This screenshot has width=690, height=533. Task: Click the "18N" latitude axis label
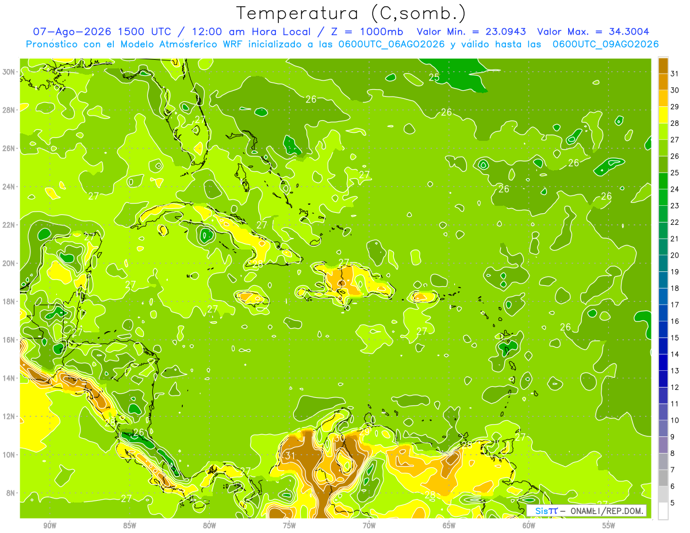pyautogui.click(x=10, y=301)
